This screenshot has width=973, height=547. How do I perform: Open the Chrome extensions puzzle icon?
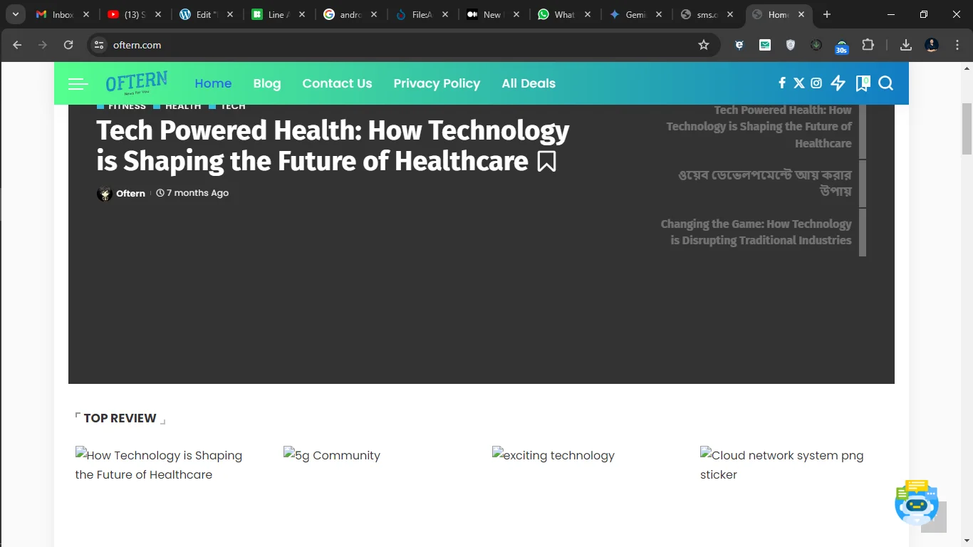tap(868, 44)
